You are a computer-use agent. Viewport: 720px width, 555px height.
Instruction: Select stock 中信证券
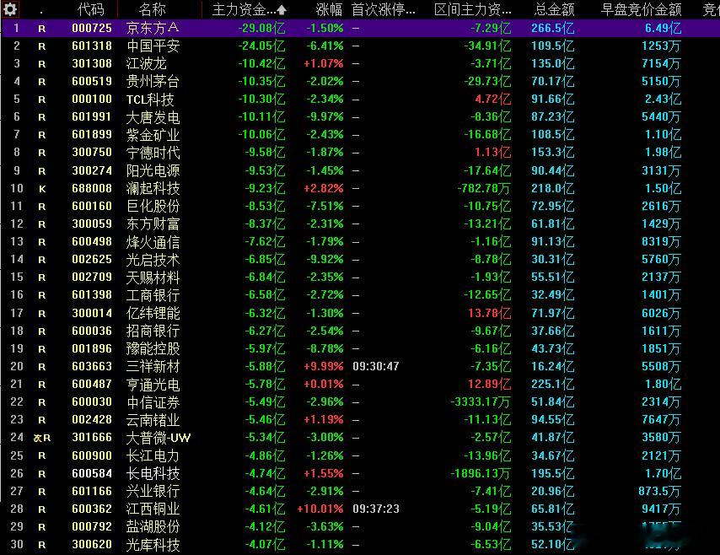[153, 402]
